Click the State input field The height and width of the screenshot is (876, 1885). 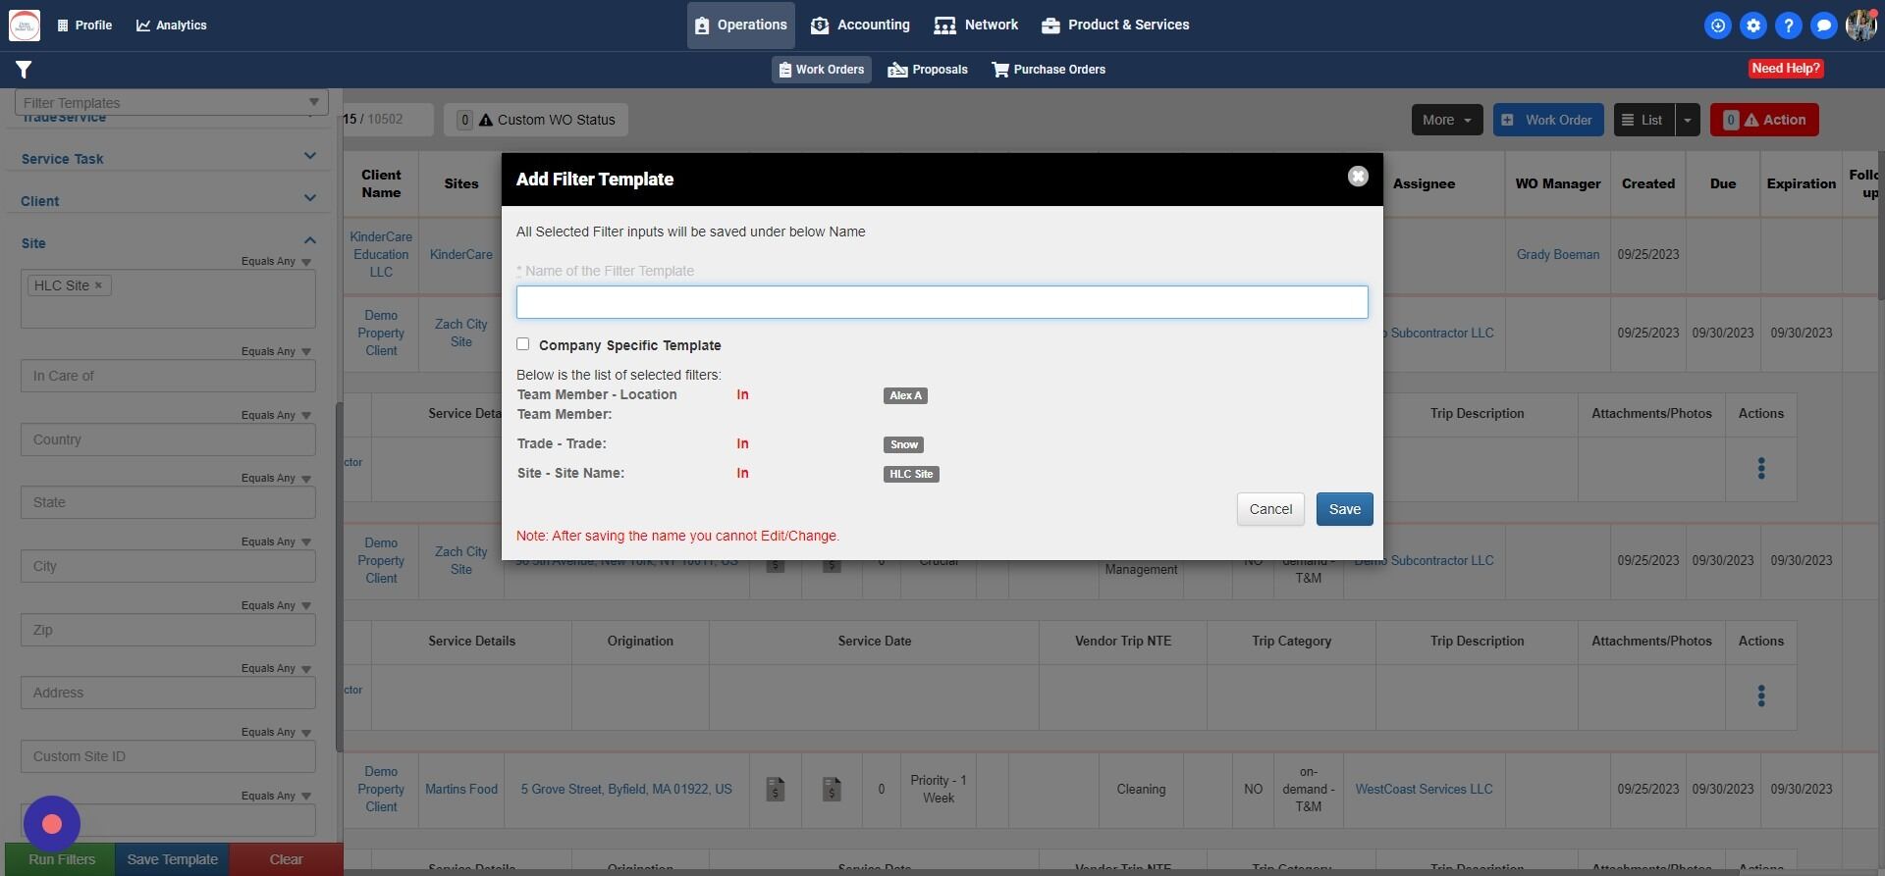(x=168, y=502)
